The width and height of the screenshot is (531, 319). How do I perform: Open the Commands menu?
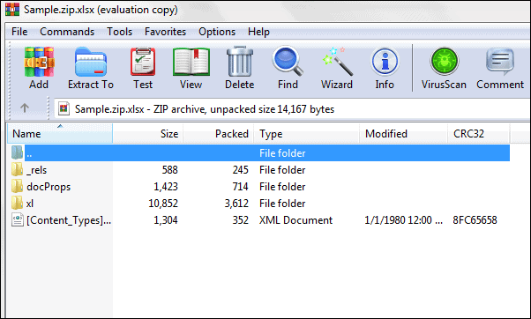click(x=67, y=32)
